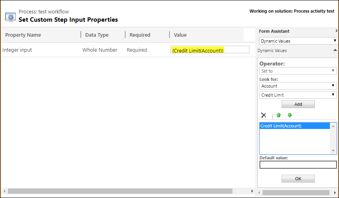Open the Dynamic Values assistant dropdown
The width and height of the screenshot is (339, 198).
pos(298,41)
